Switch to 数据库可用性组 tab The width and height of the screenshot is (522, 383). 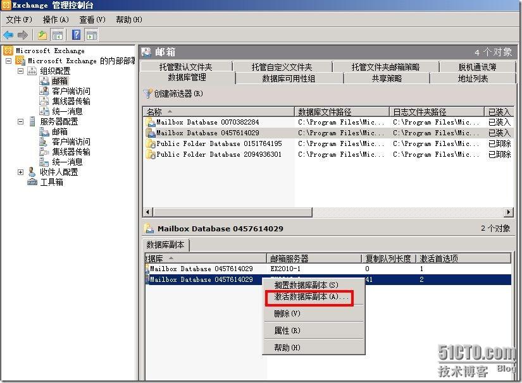point(289,78)
